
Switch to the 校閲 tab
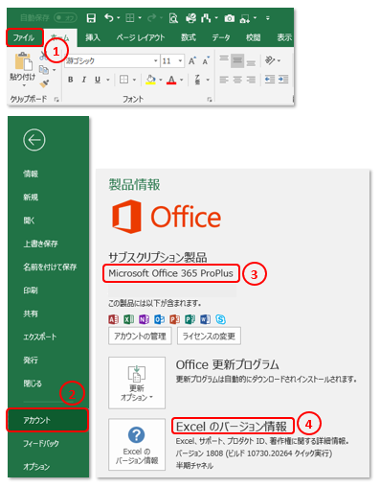pos(253,37)
